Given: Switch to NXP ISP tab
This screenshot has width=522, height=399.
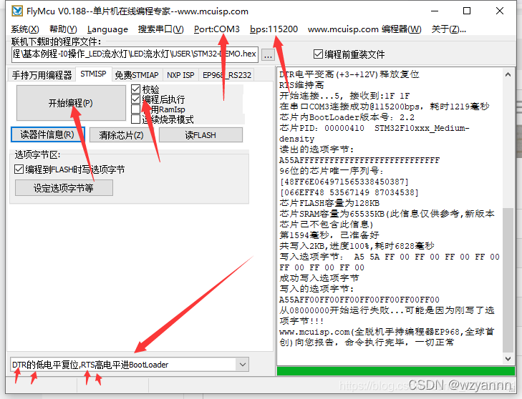Looking at the screenshot, I should tap(180, 75).
